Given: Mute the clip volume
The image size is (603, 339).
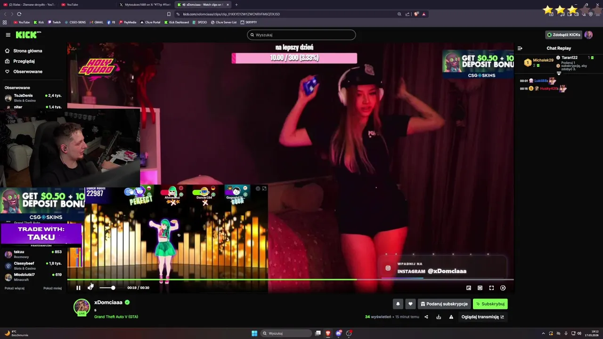Looking at the screenshot, I should pos(90,288).
